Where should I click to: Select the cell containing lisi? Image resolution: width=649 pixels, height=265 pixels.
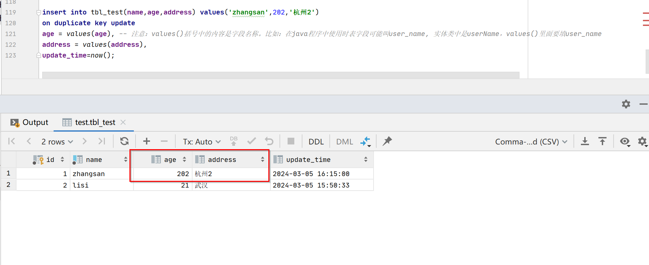coord(102,185)
